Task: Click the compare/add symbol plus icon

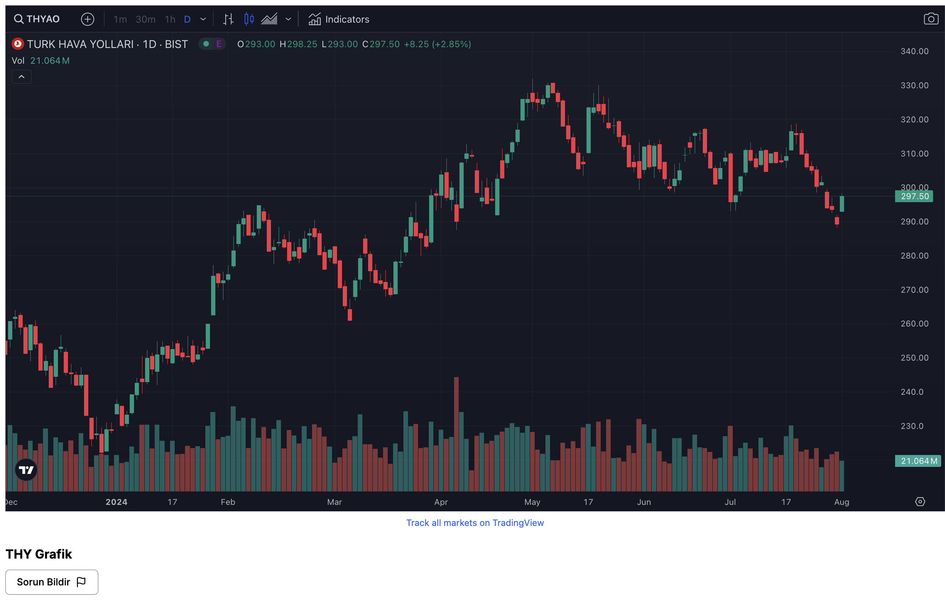Action: 88,19
